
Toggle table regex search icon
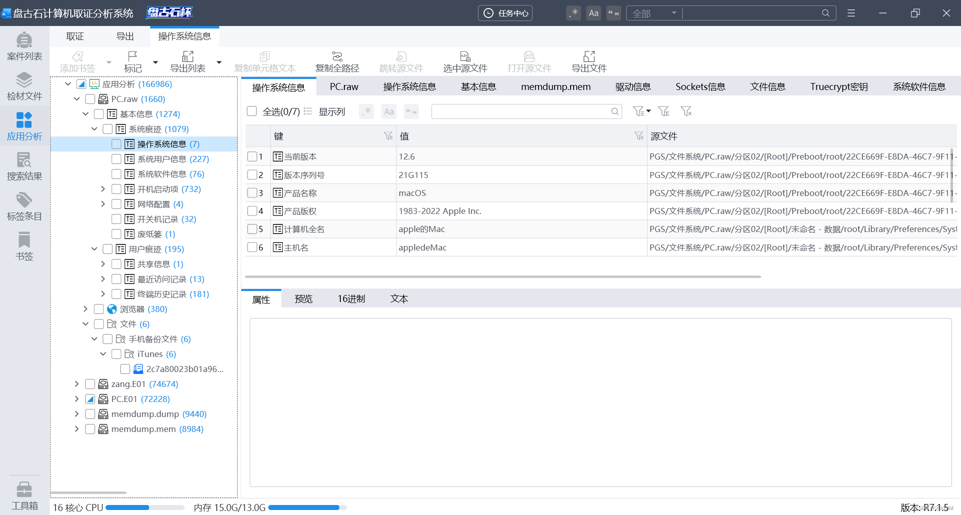point(366,111)
